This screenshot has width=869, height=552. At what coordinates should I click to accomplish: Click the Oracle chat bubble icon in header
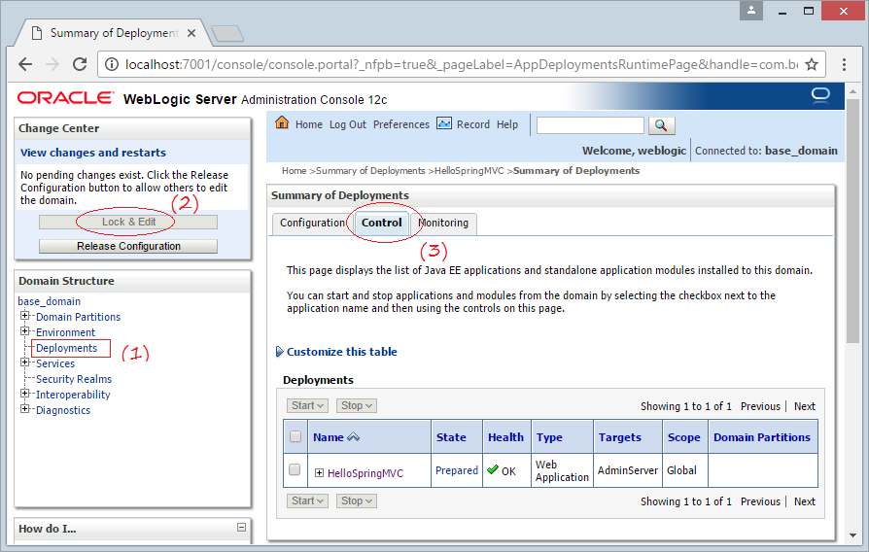click(x=820, y=95)
